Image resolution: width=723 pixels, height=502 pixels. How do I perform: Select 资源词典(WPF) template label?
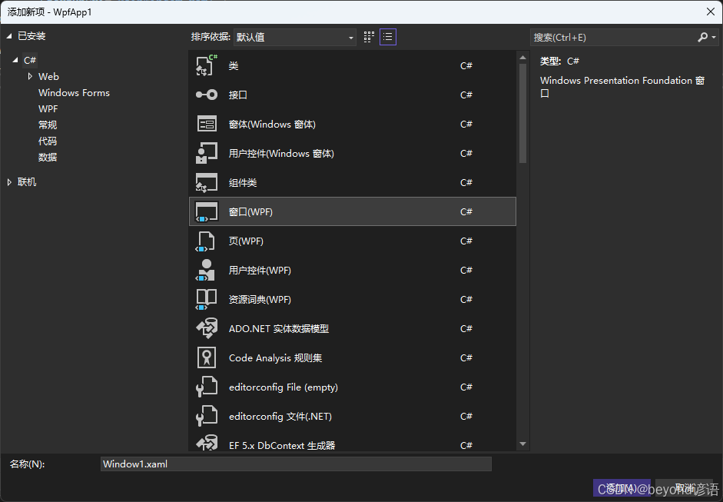click(260, 300)
